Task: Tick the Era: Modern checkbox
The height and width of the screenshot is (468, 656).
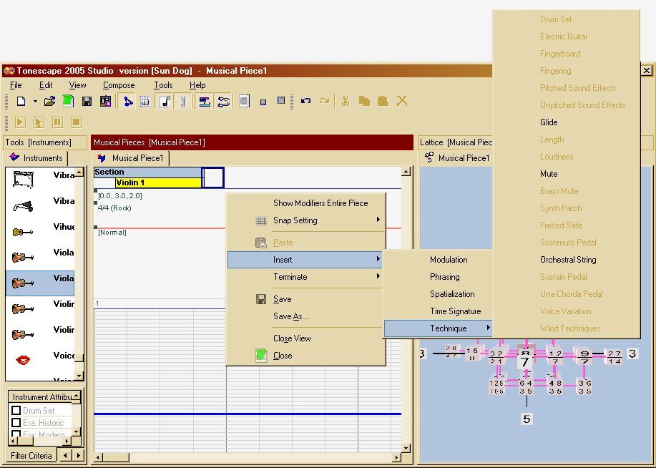Action: coord(16,434)
